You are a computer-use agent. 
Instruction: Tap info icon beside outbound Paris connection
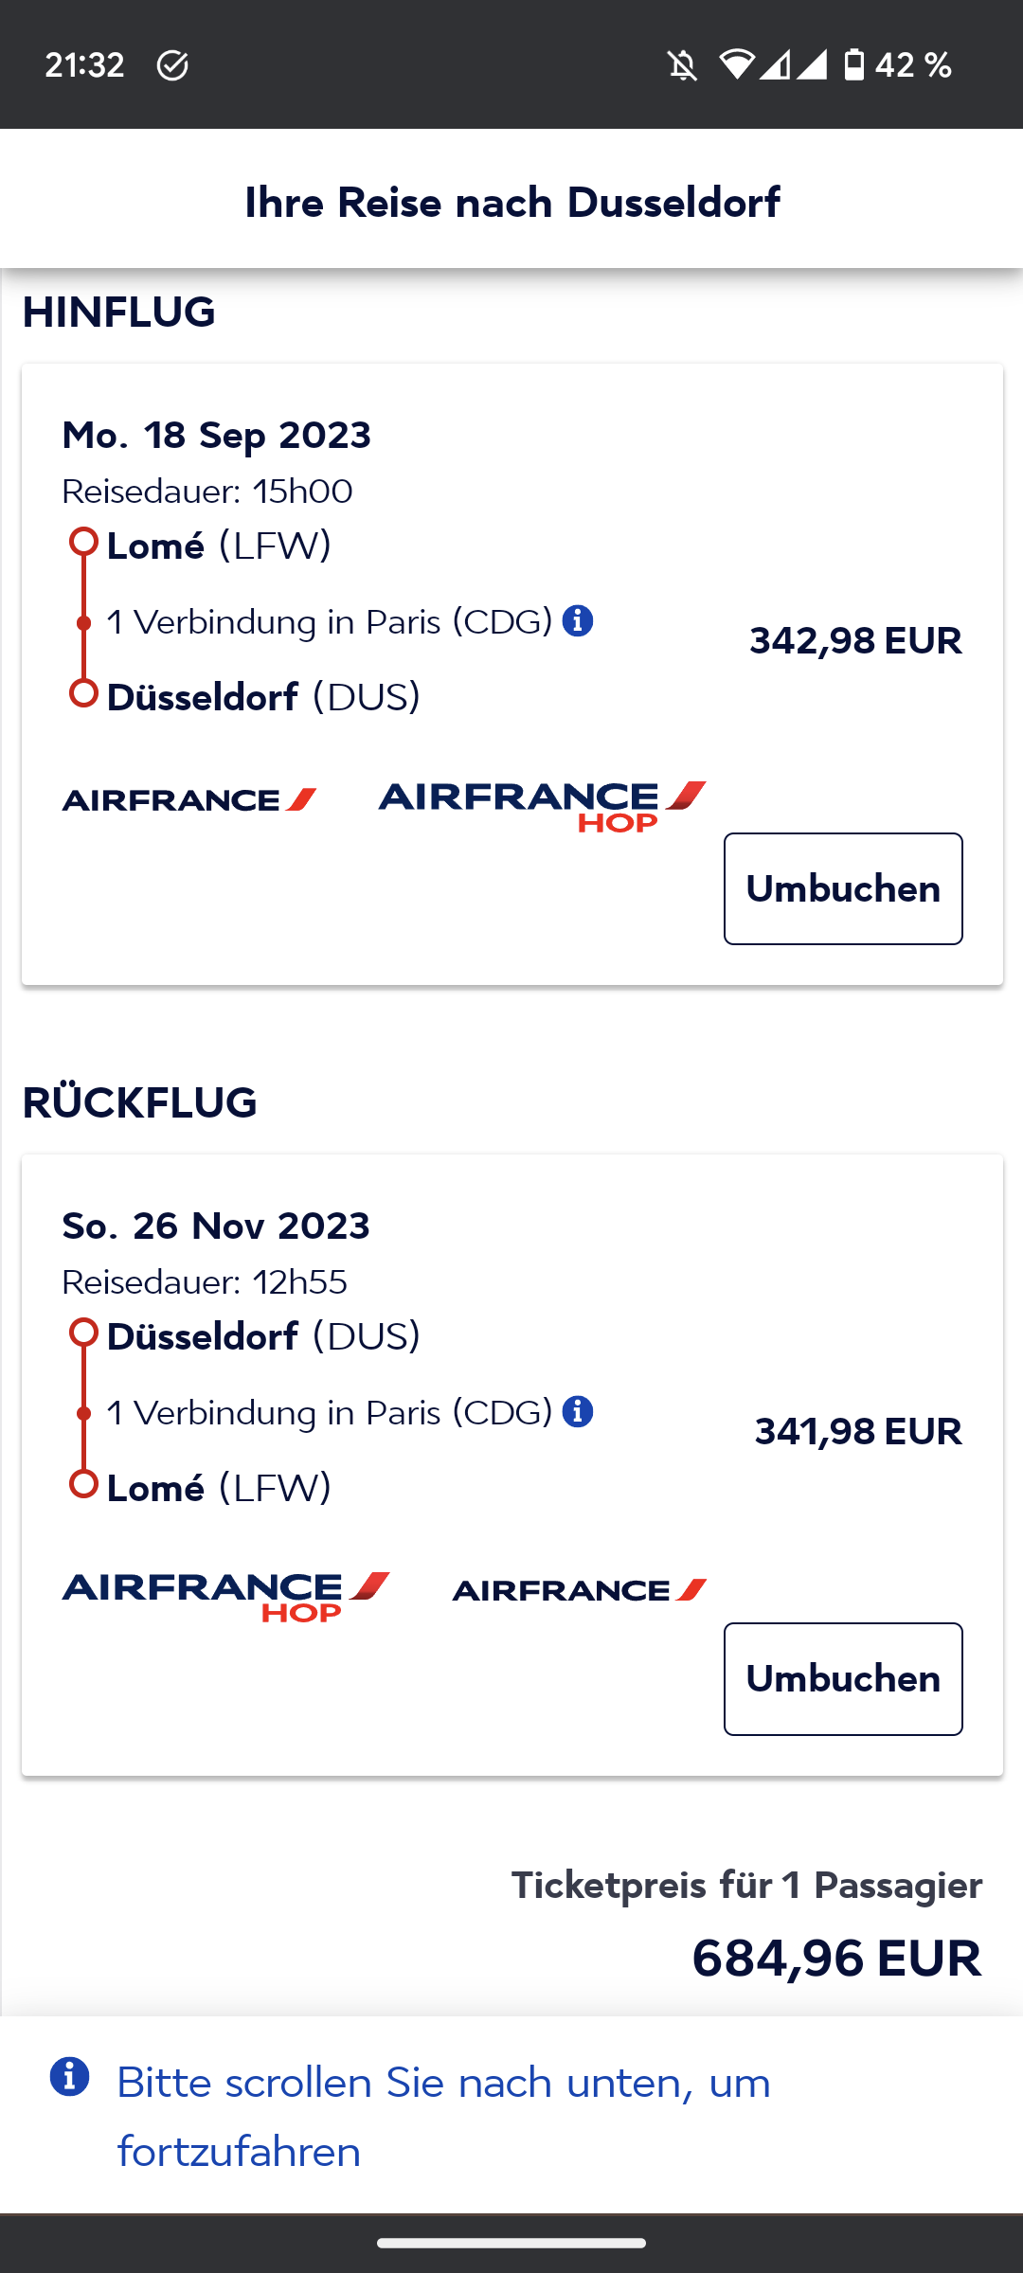pos(578,621)
